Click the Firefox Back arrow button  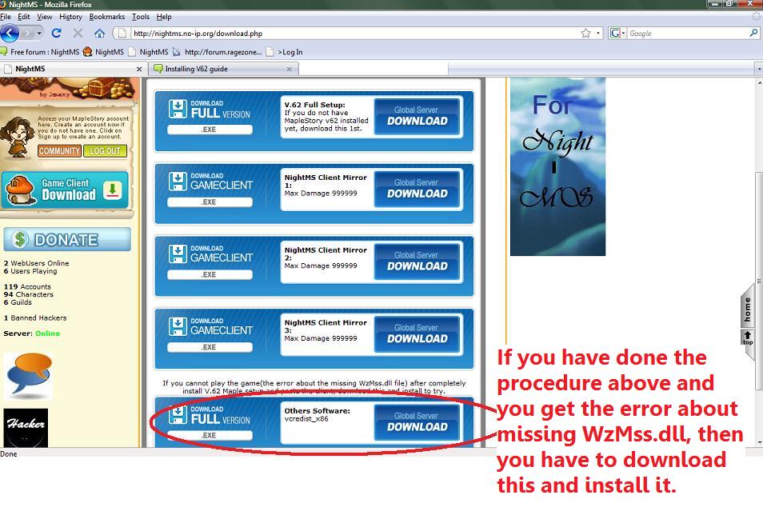[10, 33]
